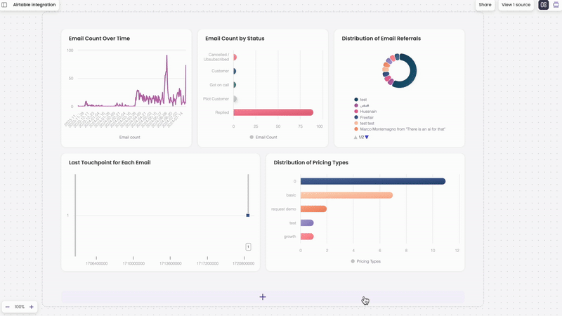
Task: Toggle the 'Freefair' legend entry
Action: click(x=364, y=117)
